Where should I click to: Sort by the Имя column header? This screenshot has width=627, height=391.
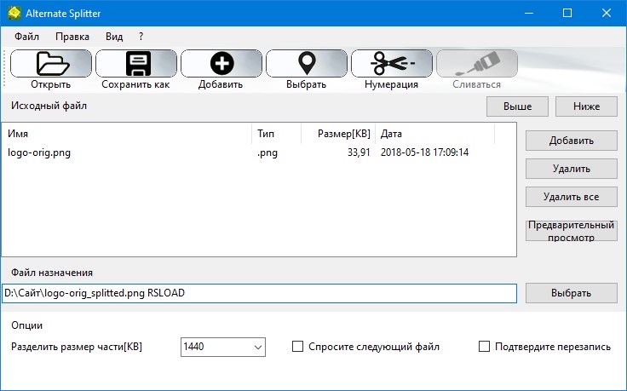coord(127,134)
